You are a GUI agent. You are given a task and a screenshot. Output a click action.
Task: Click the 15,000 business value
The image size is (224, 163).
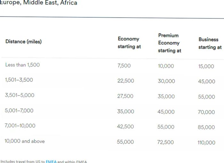[x=206, y=66]
